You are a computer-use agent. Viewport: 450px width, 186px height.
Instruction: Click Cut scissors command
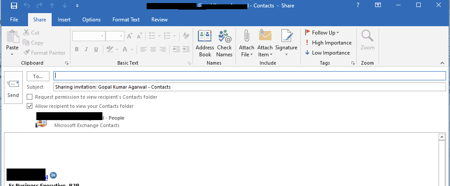click(x=31, y=33)
